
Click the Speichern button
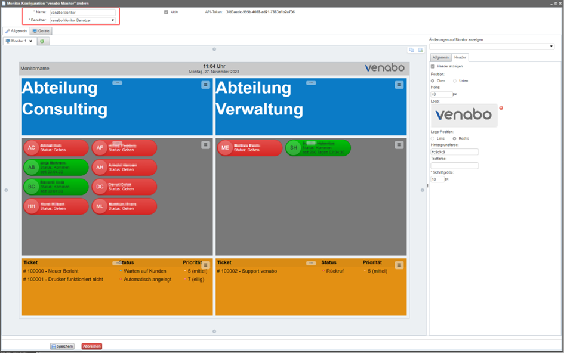tap(62, 346)
